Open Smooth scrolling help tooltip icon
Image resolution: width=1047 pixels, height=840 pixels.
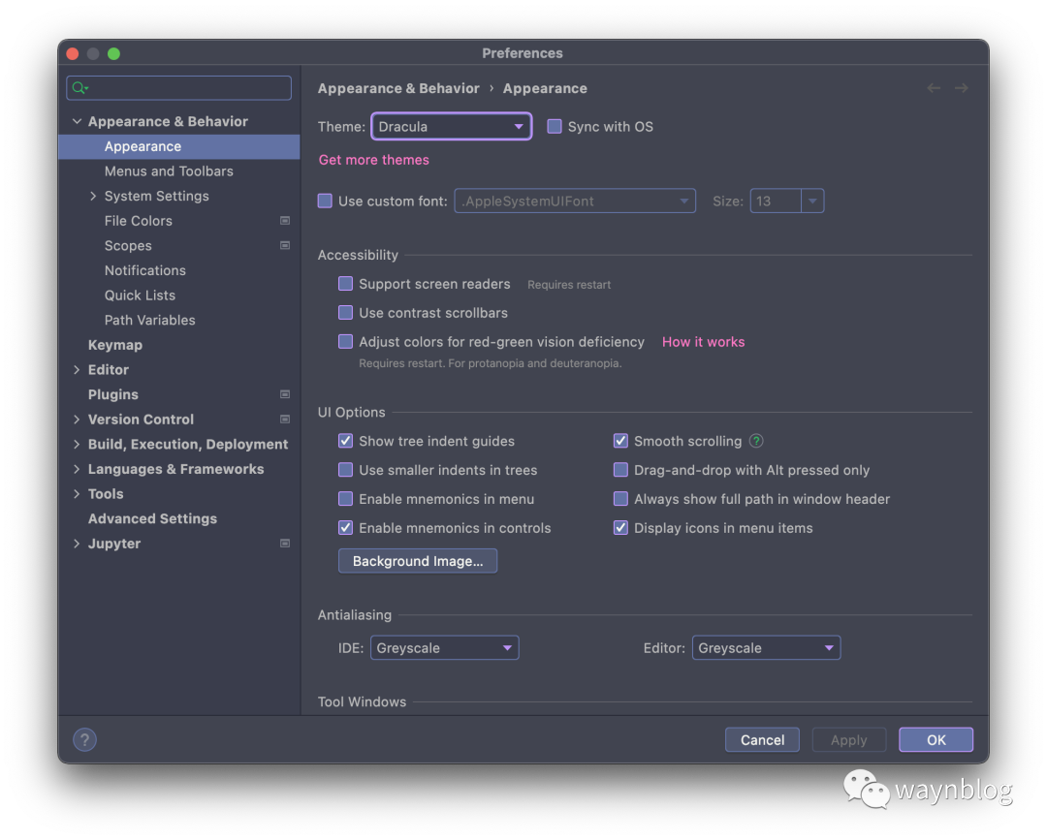(x=756, y=441)
